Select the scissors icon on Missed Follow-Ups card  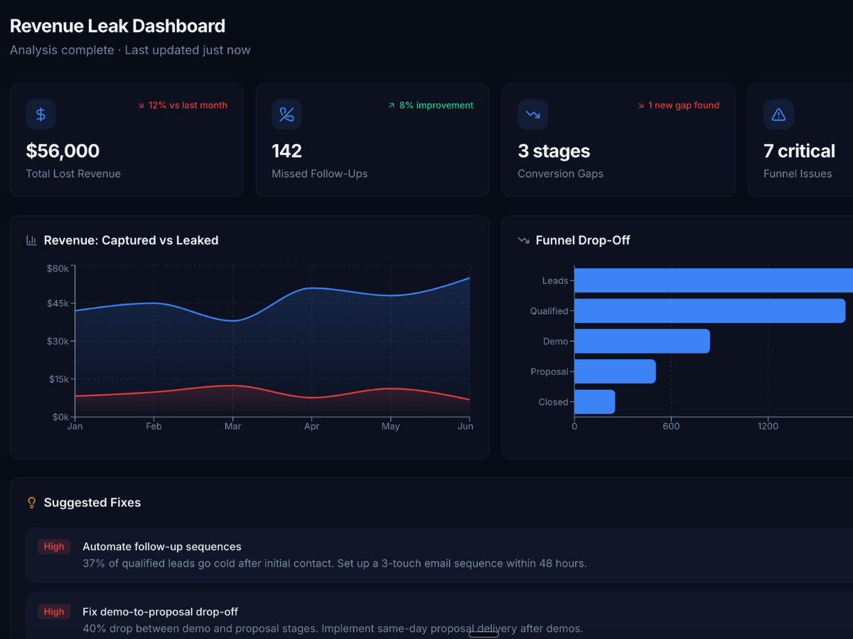[286, 114]
